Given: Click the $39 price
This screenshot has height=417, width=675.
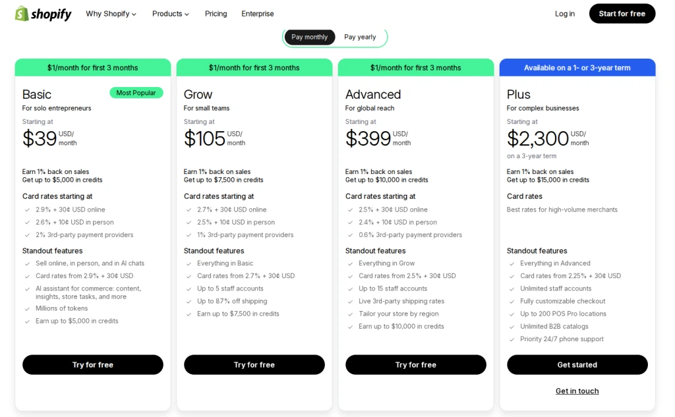Looking at the screenshot, I should coord(40,138).
